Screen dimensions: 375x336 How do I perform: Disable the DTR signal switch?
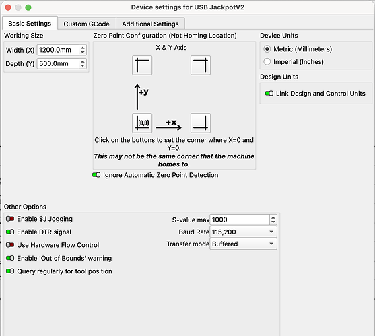pyautogui.click(x=10, y=232)
